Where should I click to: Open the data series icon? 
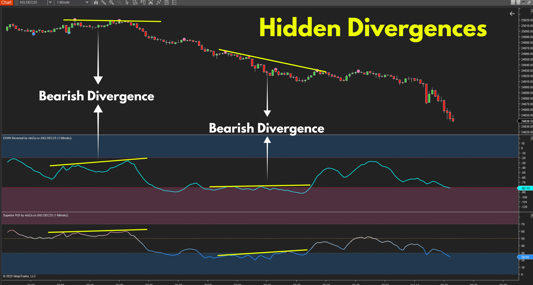pos(166,3)
